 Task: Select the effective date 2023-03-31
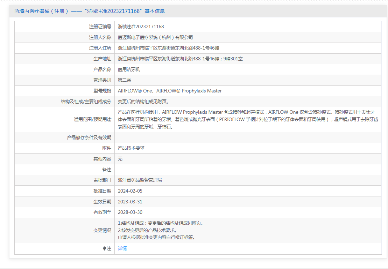[x=130, y=202]
